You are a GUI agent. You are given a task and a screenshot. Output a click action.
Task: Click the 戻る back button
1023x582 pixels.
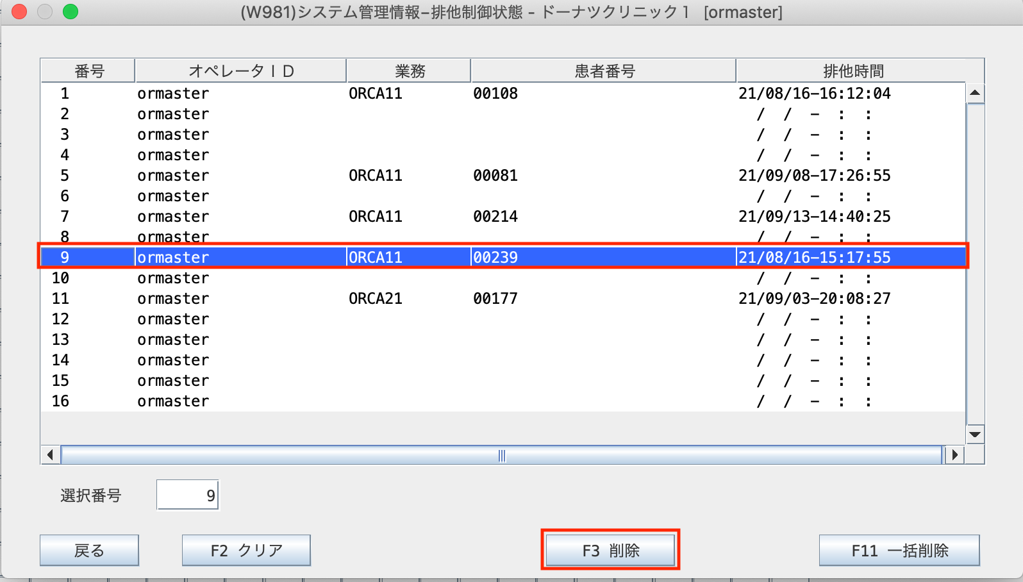point(89,551)
